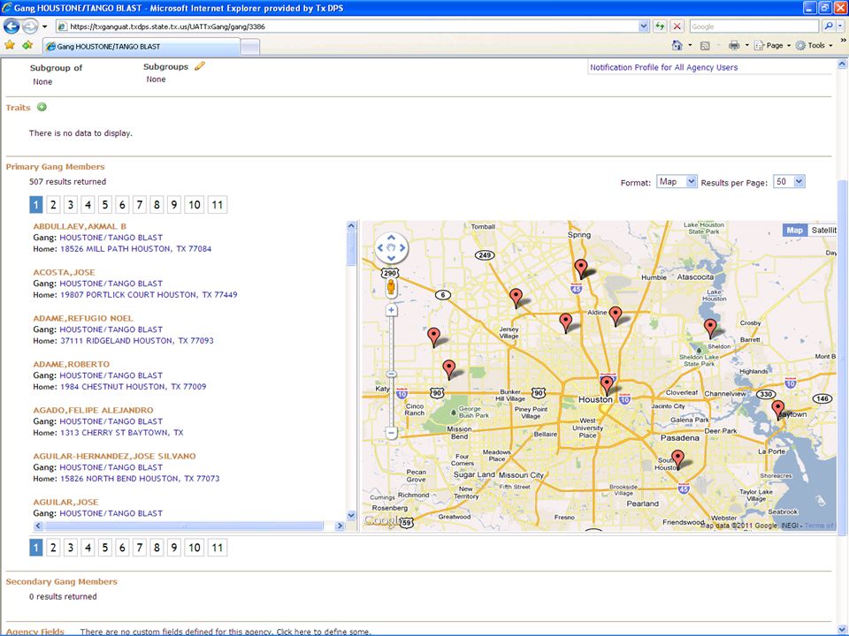Stop loading with the red X icon
The height and width of the screenshot is (636, 849).
point(677,26)
